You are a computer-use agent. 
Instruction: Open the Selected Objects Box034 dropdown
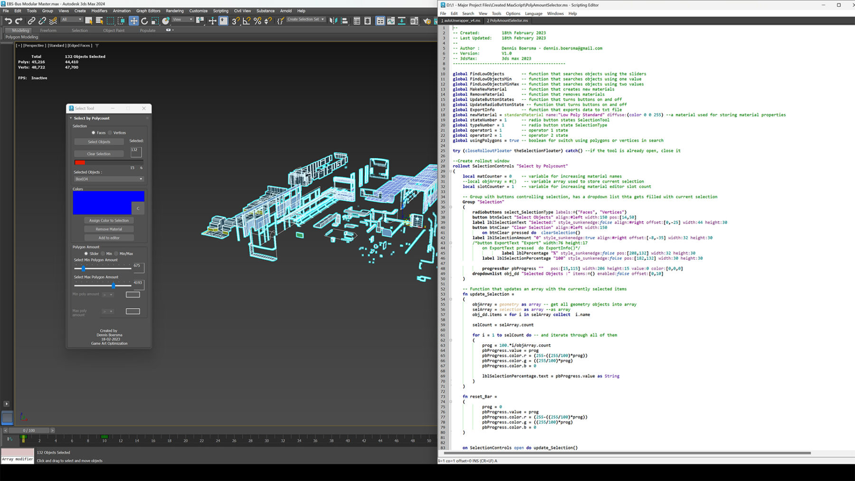click(109, 179)
